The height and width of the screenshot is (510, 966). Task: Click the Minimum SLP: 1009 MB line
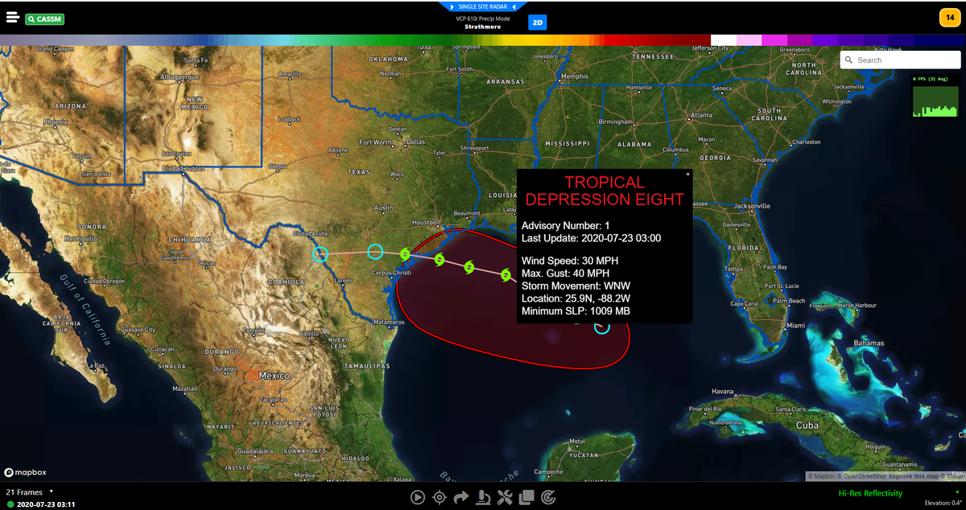coord(576,311)
